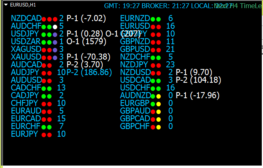
Task: Click the CADCHF value 13
Action: point(61,88)
